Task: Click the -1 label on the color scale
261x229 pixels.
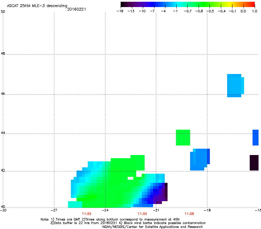Action: (x=175, y=11)
